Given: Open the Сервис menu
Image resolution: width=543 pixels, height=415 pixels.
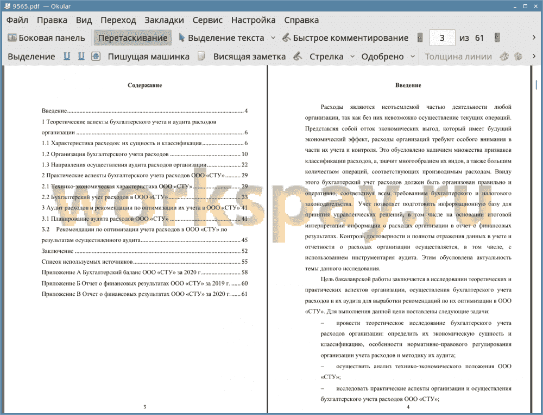Looking at the screenshot, I should (x=207, y=20).
